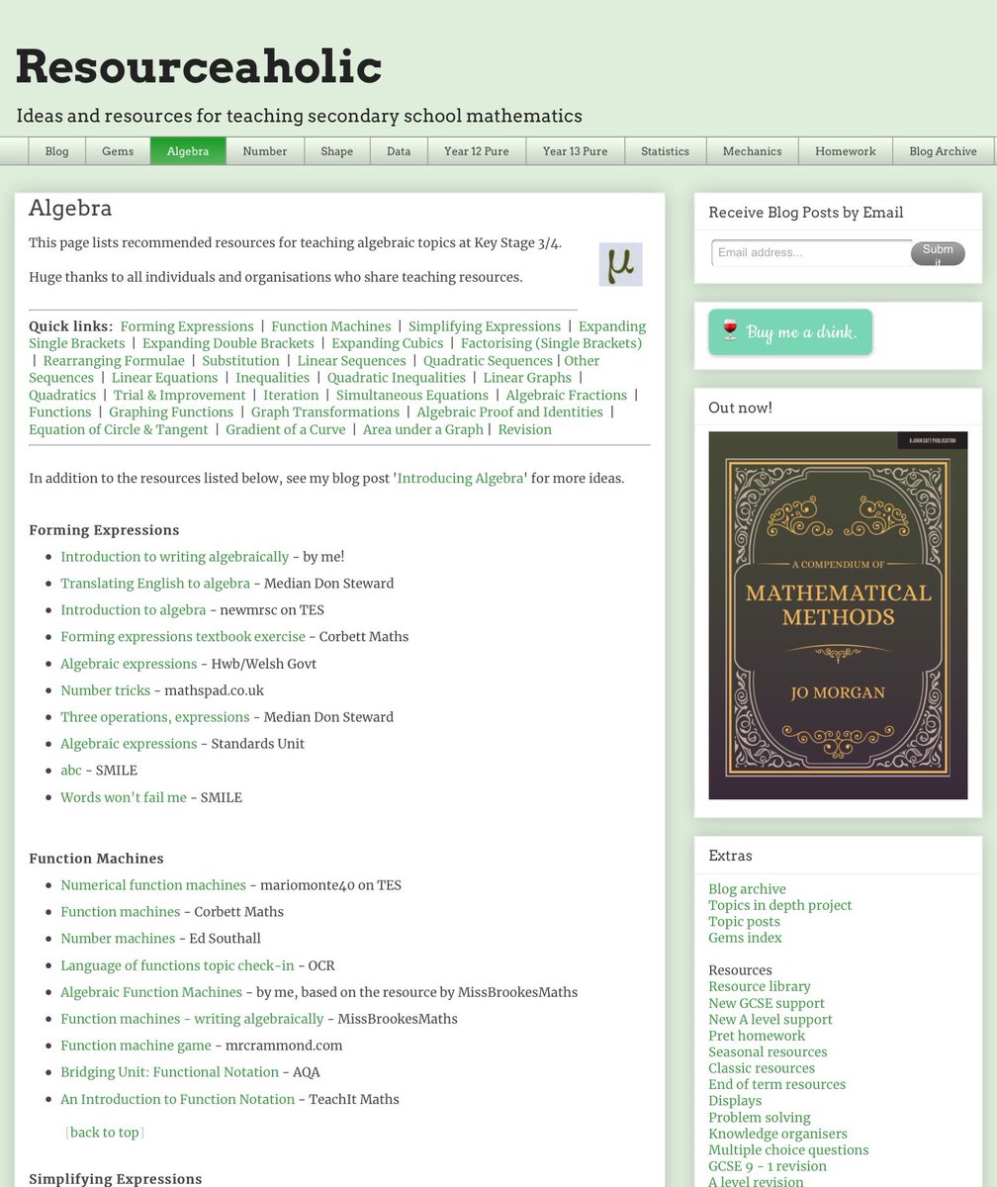Jump to Revision quick link
997x1187 pixels.
tap(525, 430)
